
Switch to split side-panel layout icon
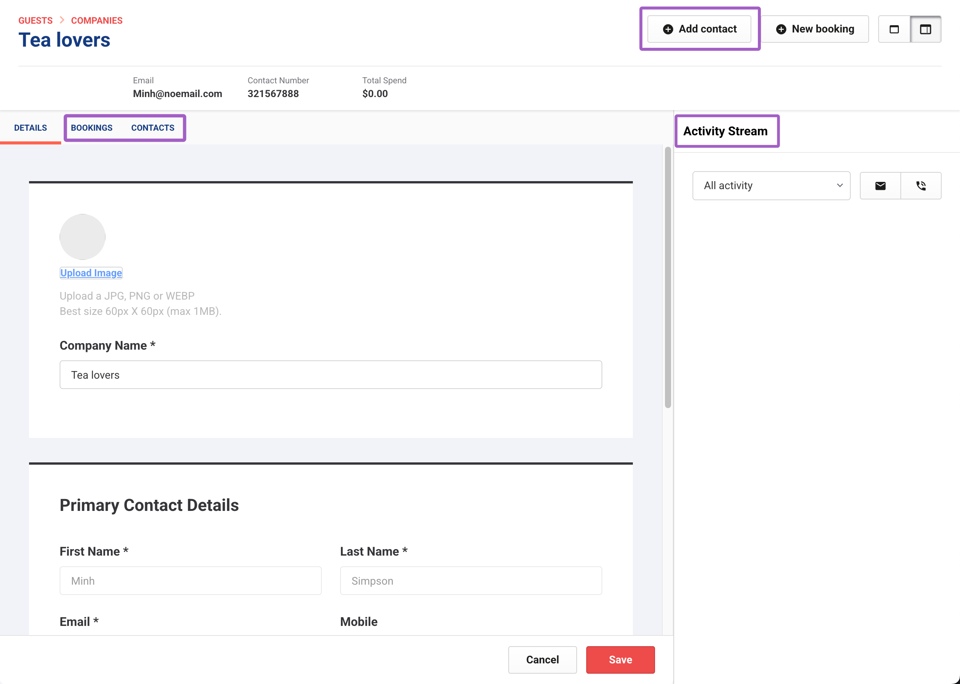[x=925, y=29]
